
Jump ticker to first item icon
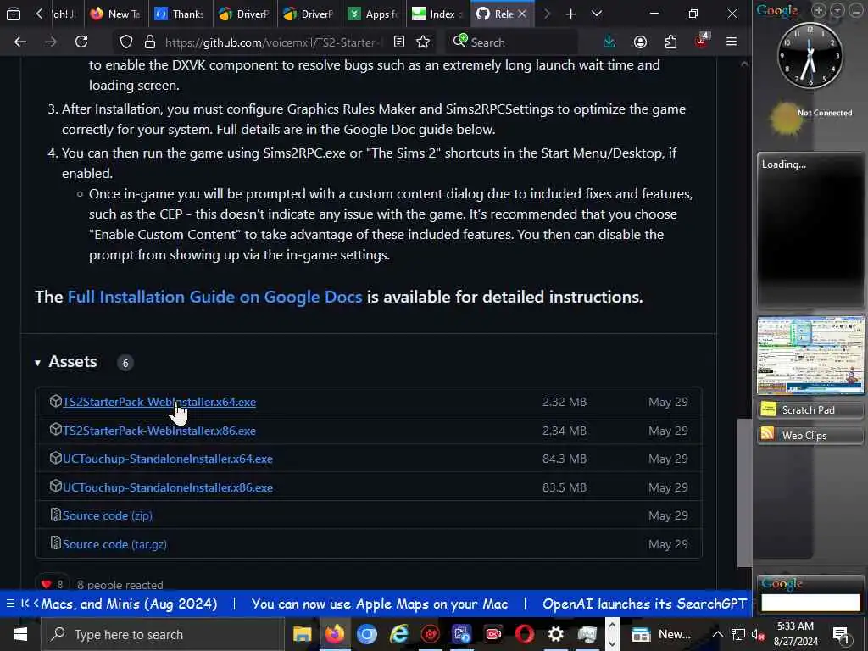coord(25,604)
